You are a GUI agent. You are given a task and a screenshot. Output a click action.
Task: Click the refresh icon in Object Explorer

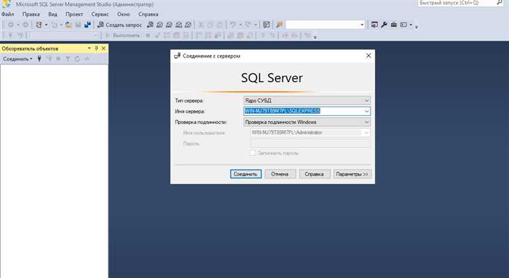pyautogui.click(x=77, y=59)
